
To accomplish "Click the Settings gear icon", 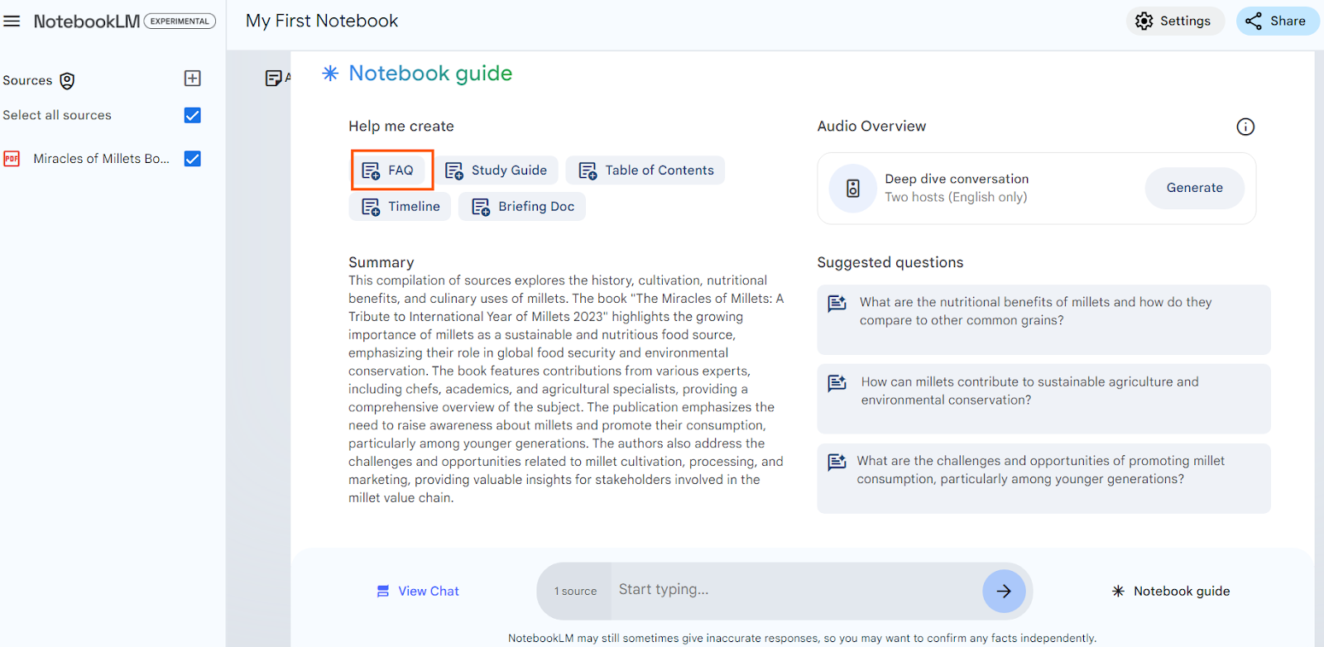I will pos(1144,21).
